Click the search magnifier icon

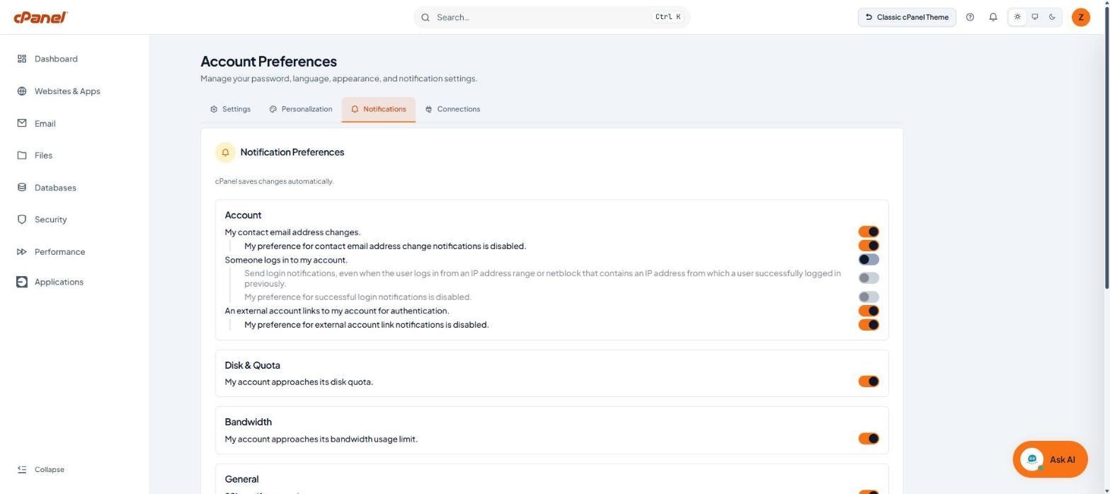tap(425, 17)
